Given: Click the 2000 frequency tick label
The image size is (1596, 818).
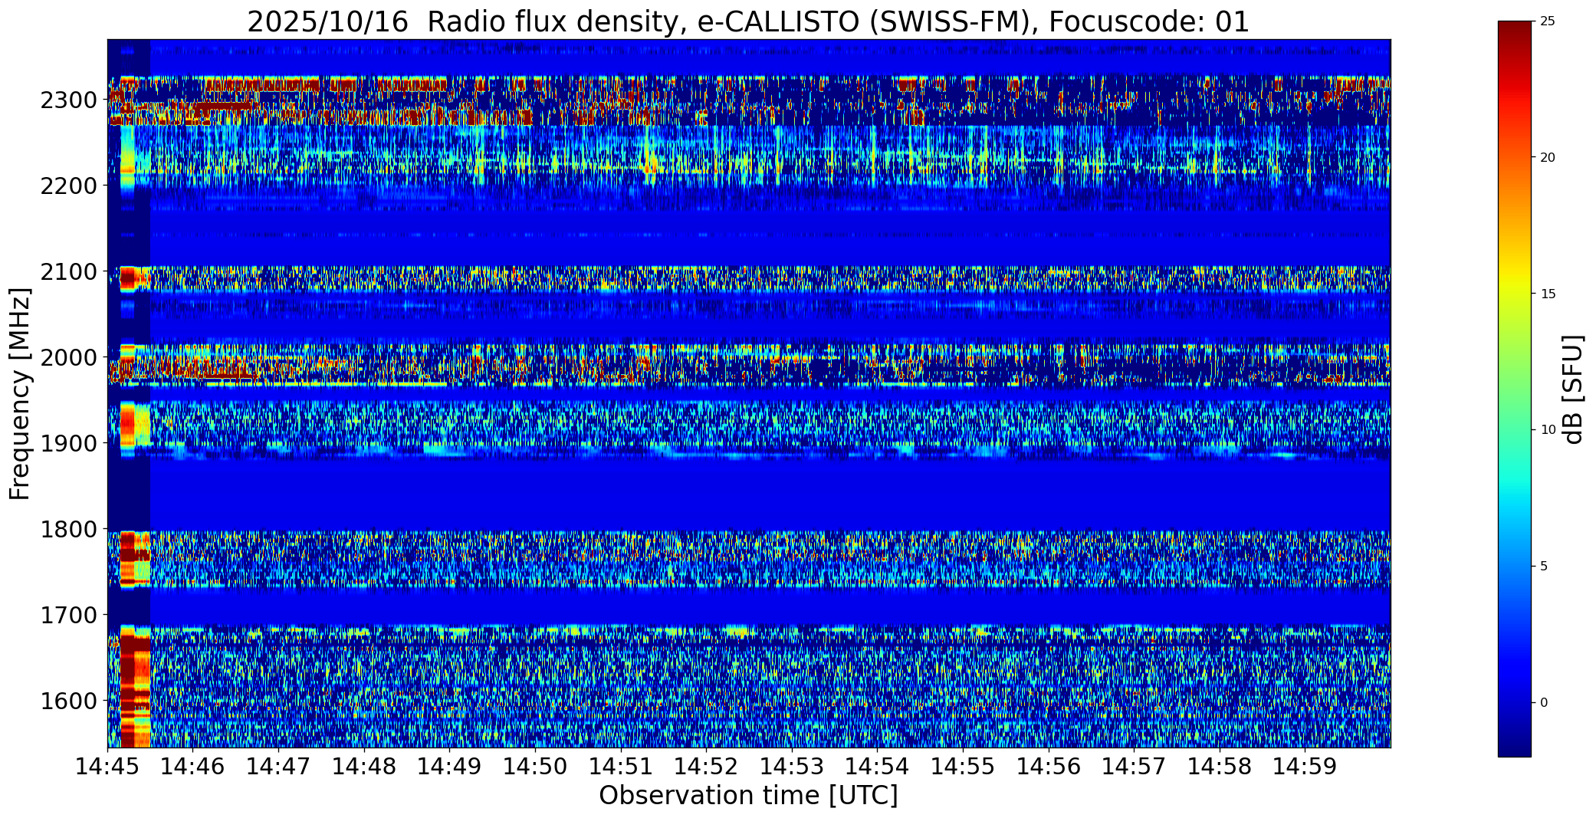Looking at the screenshot, I should coord(71,357).
